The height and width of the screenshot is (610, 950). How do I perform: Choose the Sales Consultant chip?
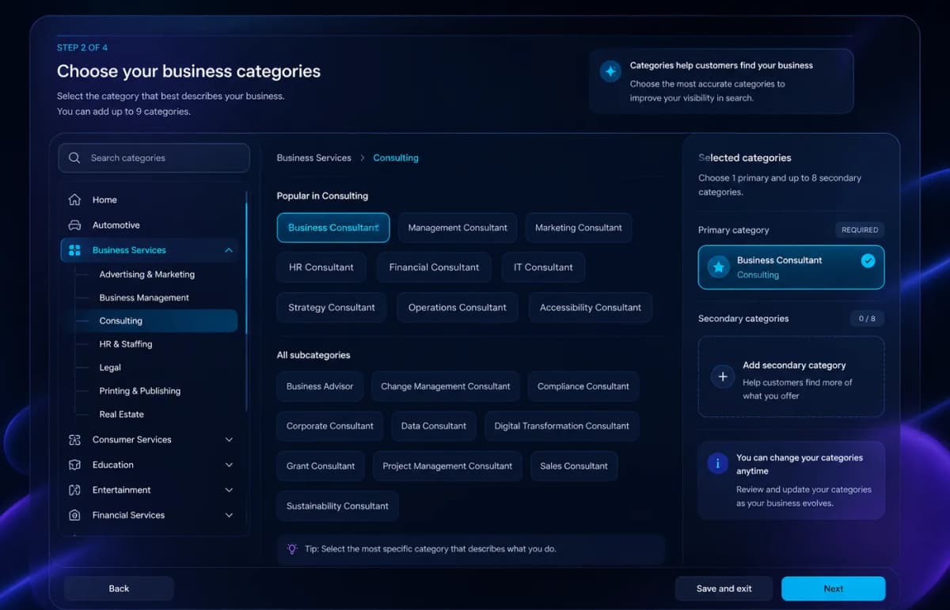click(x=574, y=467)
